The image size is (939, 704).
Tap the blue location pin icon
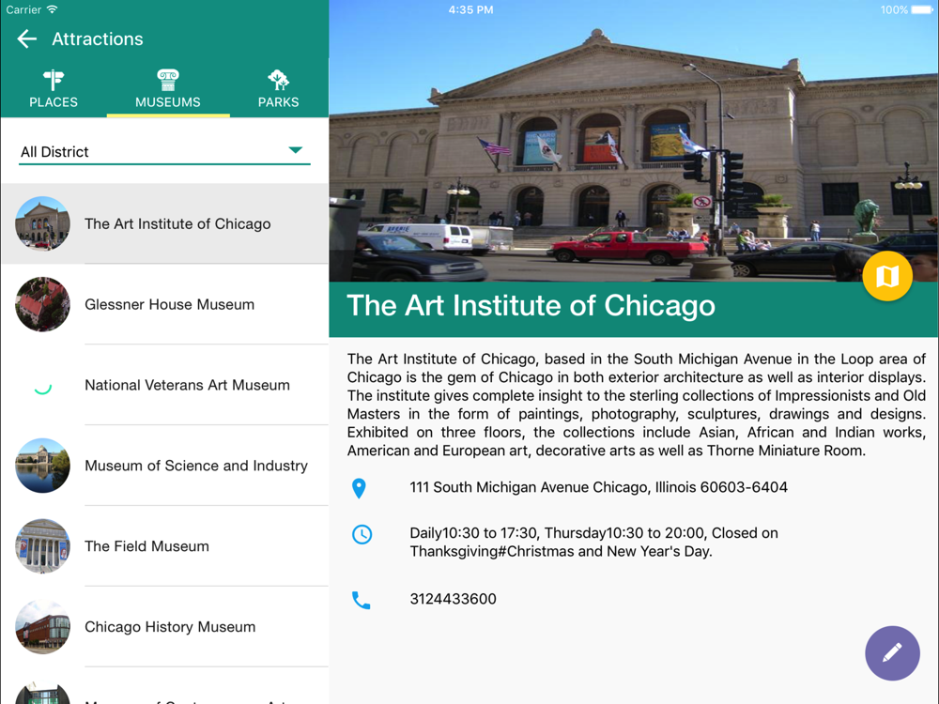(x=359, y=488)
